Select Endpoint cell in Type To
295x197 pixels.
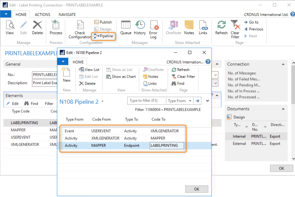pyautogui.click(x=132, y=146)
